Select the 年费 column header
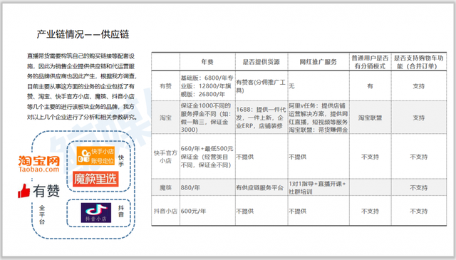Viewport: 456px width, 260px height. point(207,62)
